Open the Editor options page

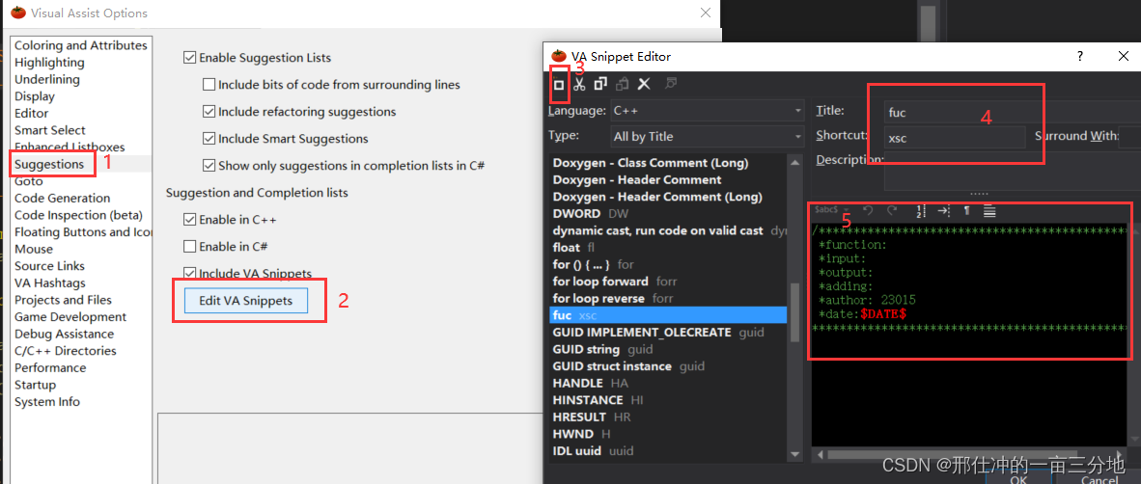coord(31,114)
